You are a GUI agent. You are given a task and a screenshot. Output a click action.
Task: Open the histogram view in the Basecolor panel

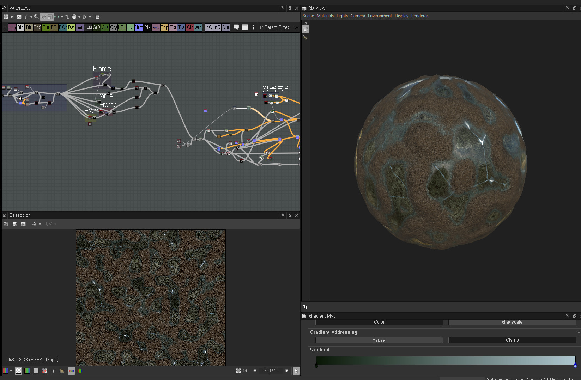pyautogui.click(x=62, y=370)
